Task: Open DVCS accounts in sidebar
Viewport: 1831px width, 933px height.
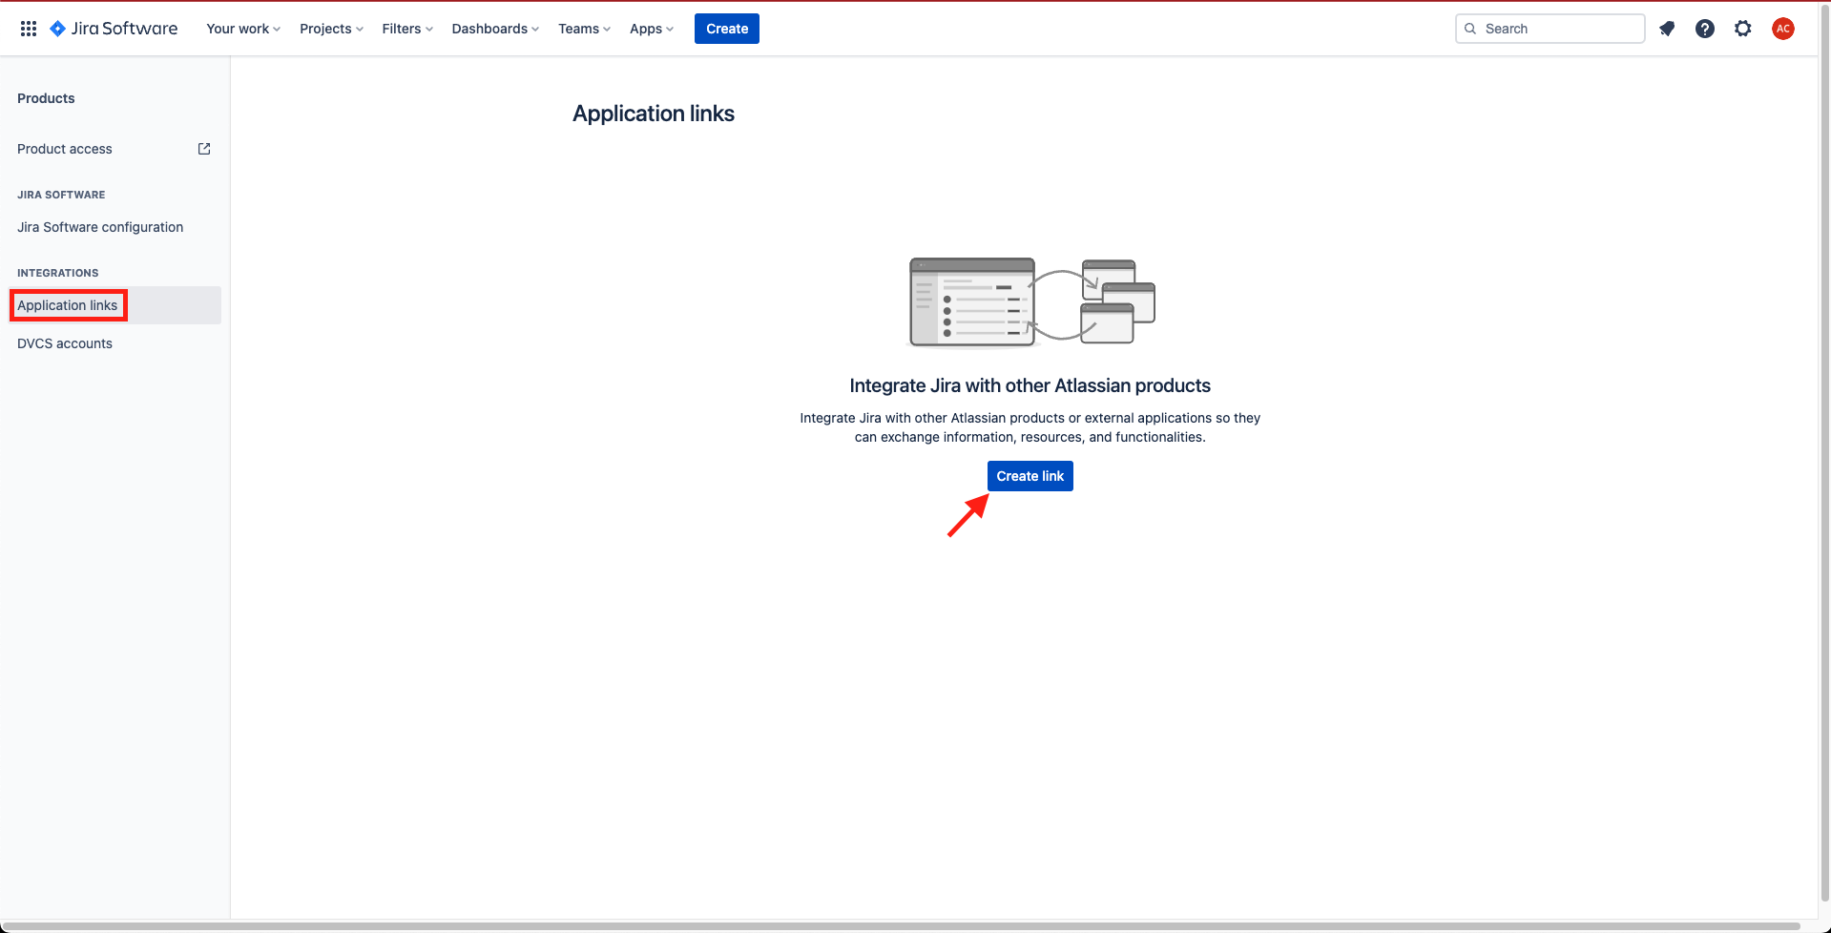Action: point(114,343)
